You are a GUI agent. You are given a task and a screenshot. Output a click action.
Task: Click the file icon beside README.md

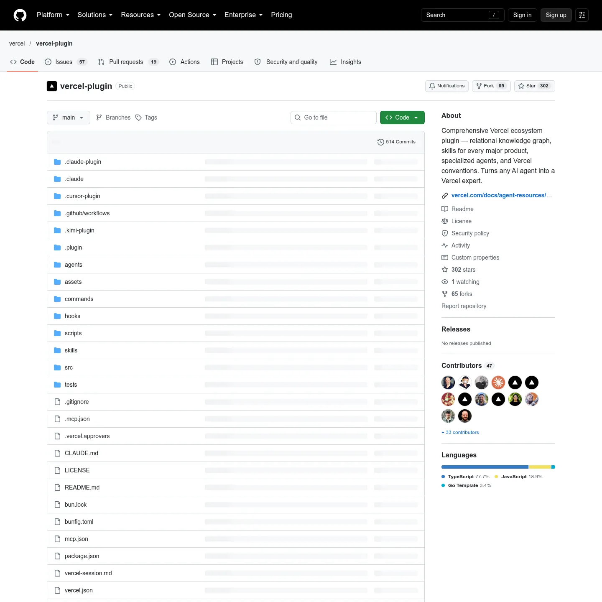point(57,487)
